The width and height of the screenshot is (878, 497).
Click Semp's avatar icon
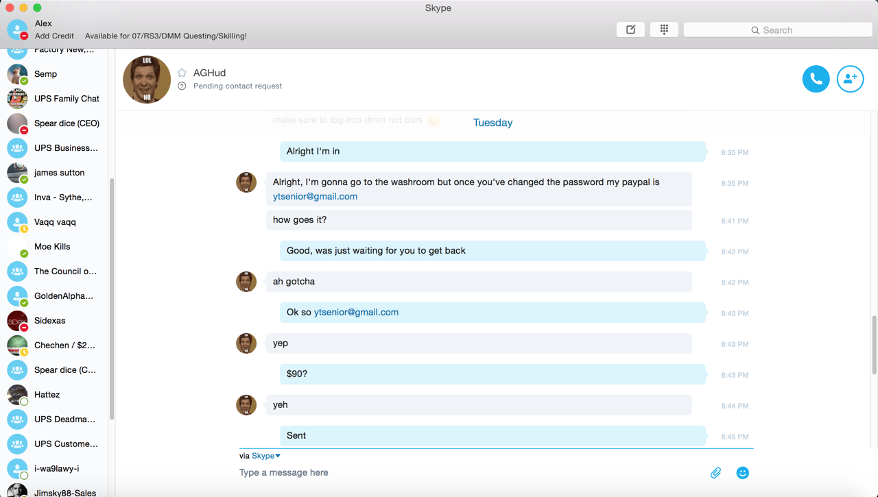coord(17,74)
